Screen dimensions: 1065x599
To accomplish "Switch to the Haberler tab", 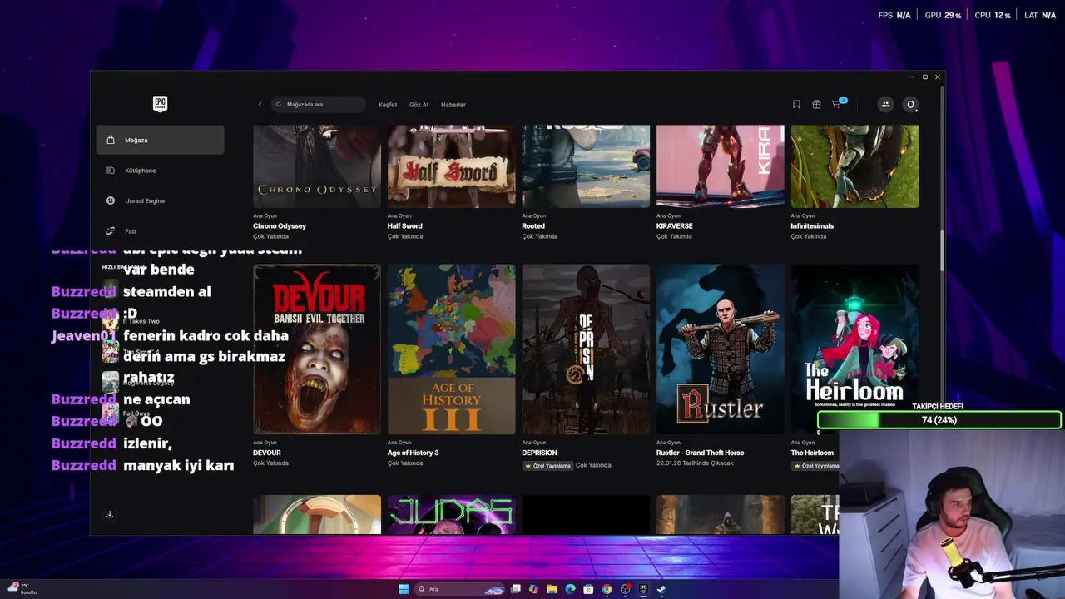I will click(453, 105).
